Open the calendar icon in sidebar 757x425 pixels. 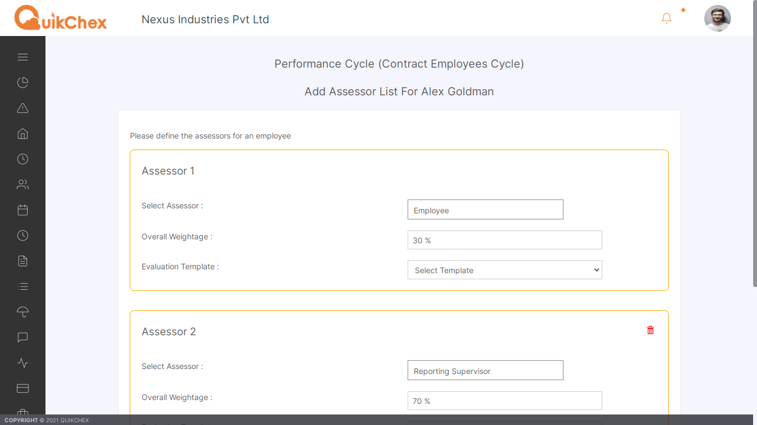coord(23,210)
